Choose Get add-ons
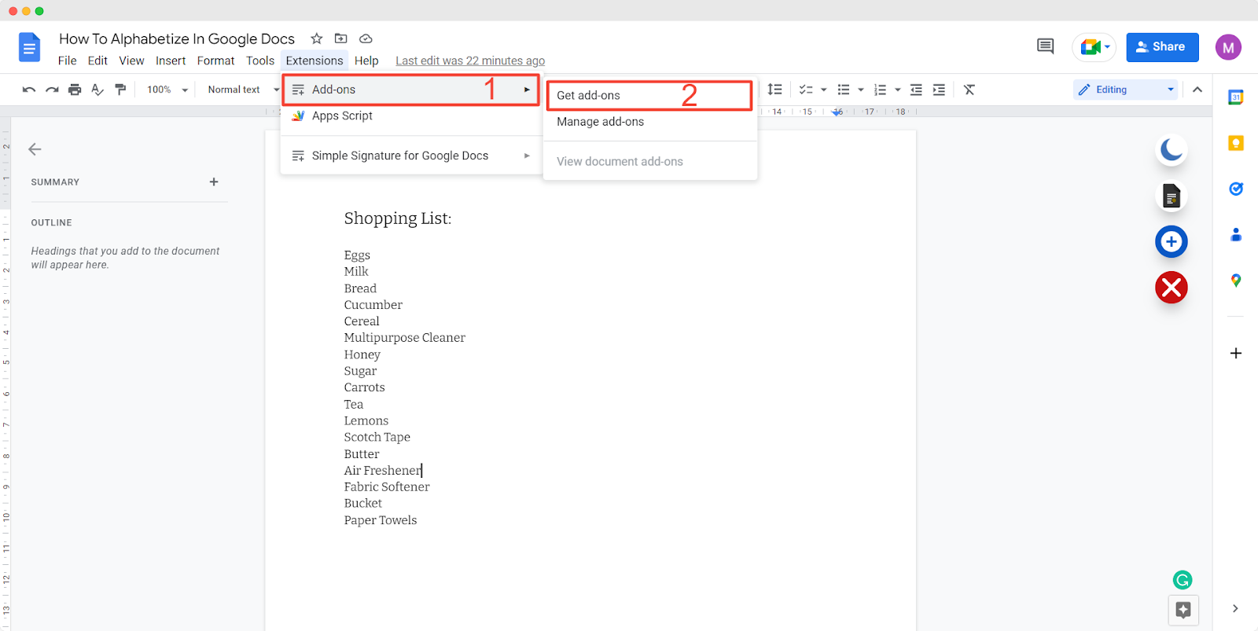 649,95
